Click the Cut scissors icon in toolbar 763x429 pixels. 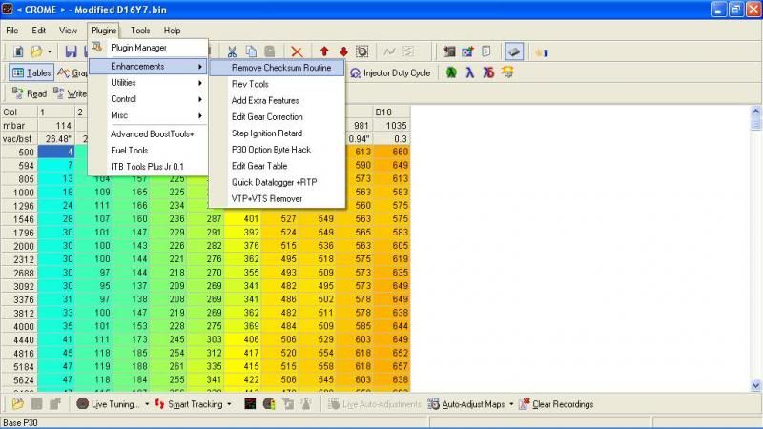point(232,51)
